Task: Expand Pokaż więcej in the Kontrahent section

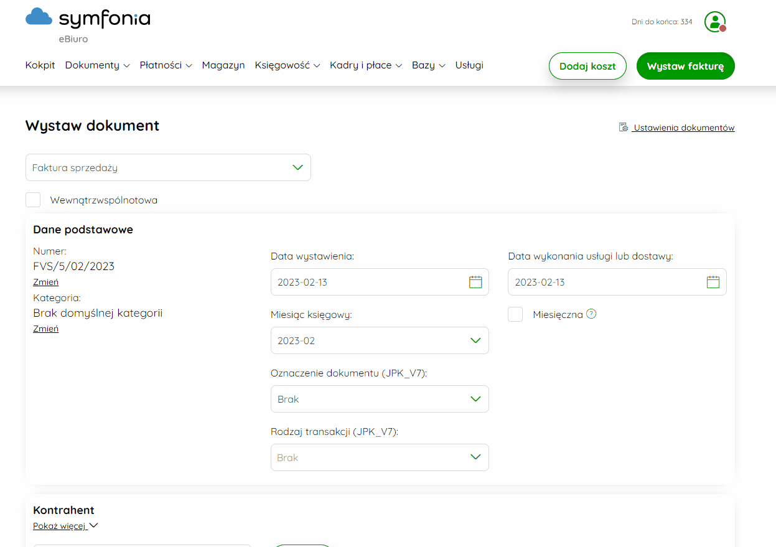Action: (x=65, y=526)
